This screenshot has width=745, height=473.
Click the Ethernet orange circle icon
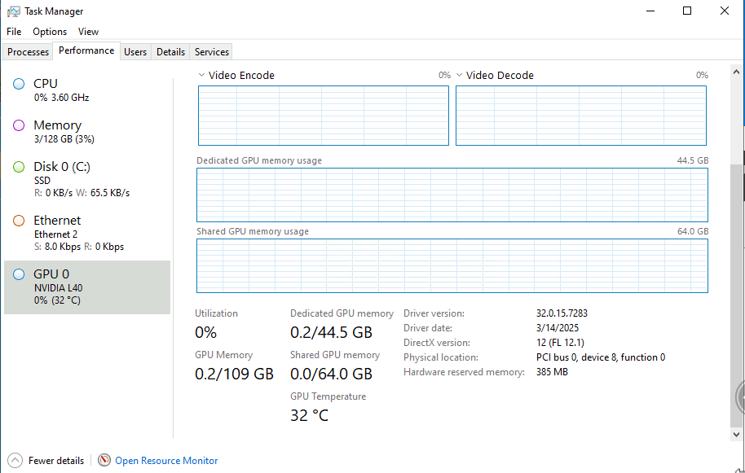19,221
